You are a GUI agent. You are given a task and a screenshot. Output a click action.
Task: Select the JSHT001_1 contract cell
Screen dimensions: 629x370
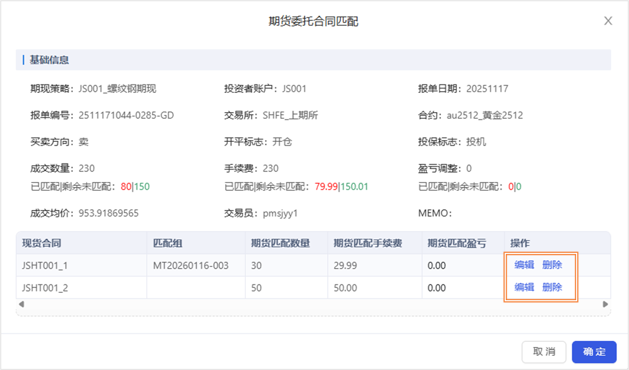coord(44,265)
